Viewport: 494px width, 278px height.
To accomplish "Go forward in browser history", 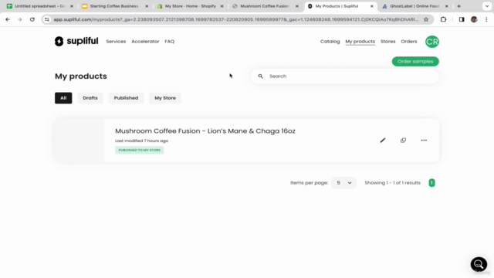I will [x=20, y=19].
